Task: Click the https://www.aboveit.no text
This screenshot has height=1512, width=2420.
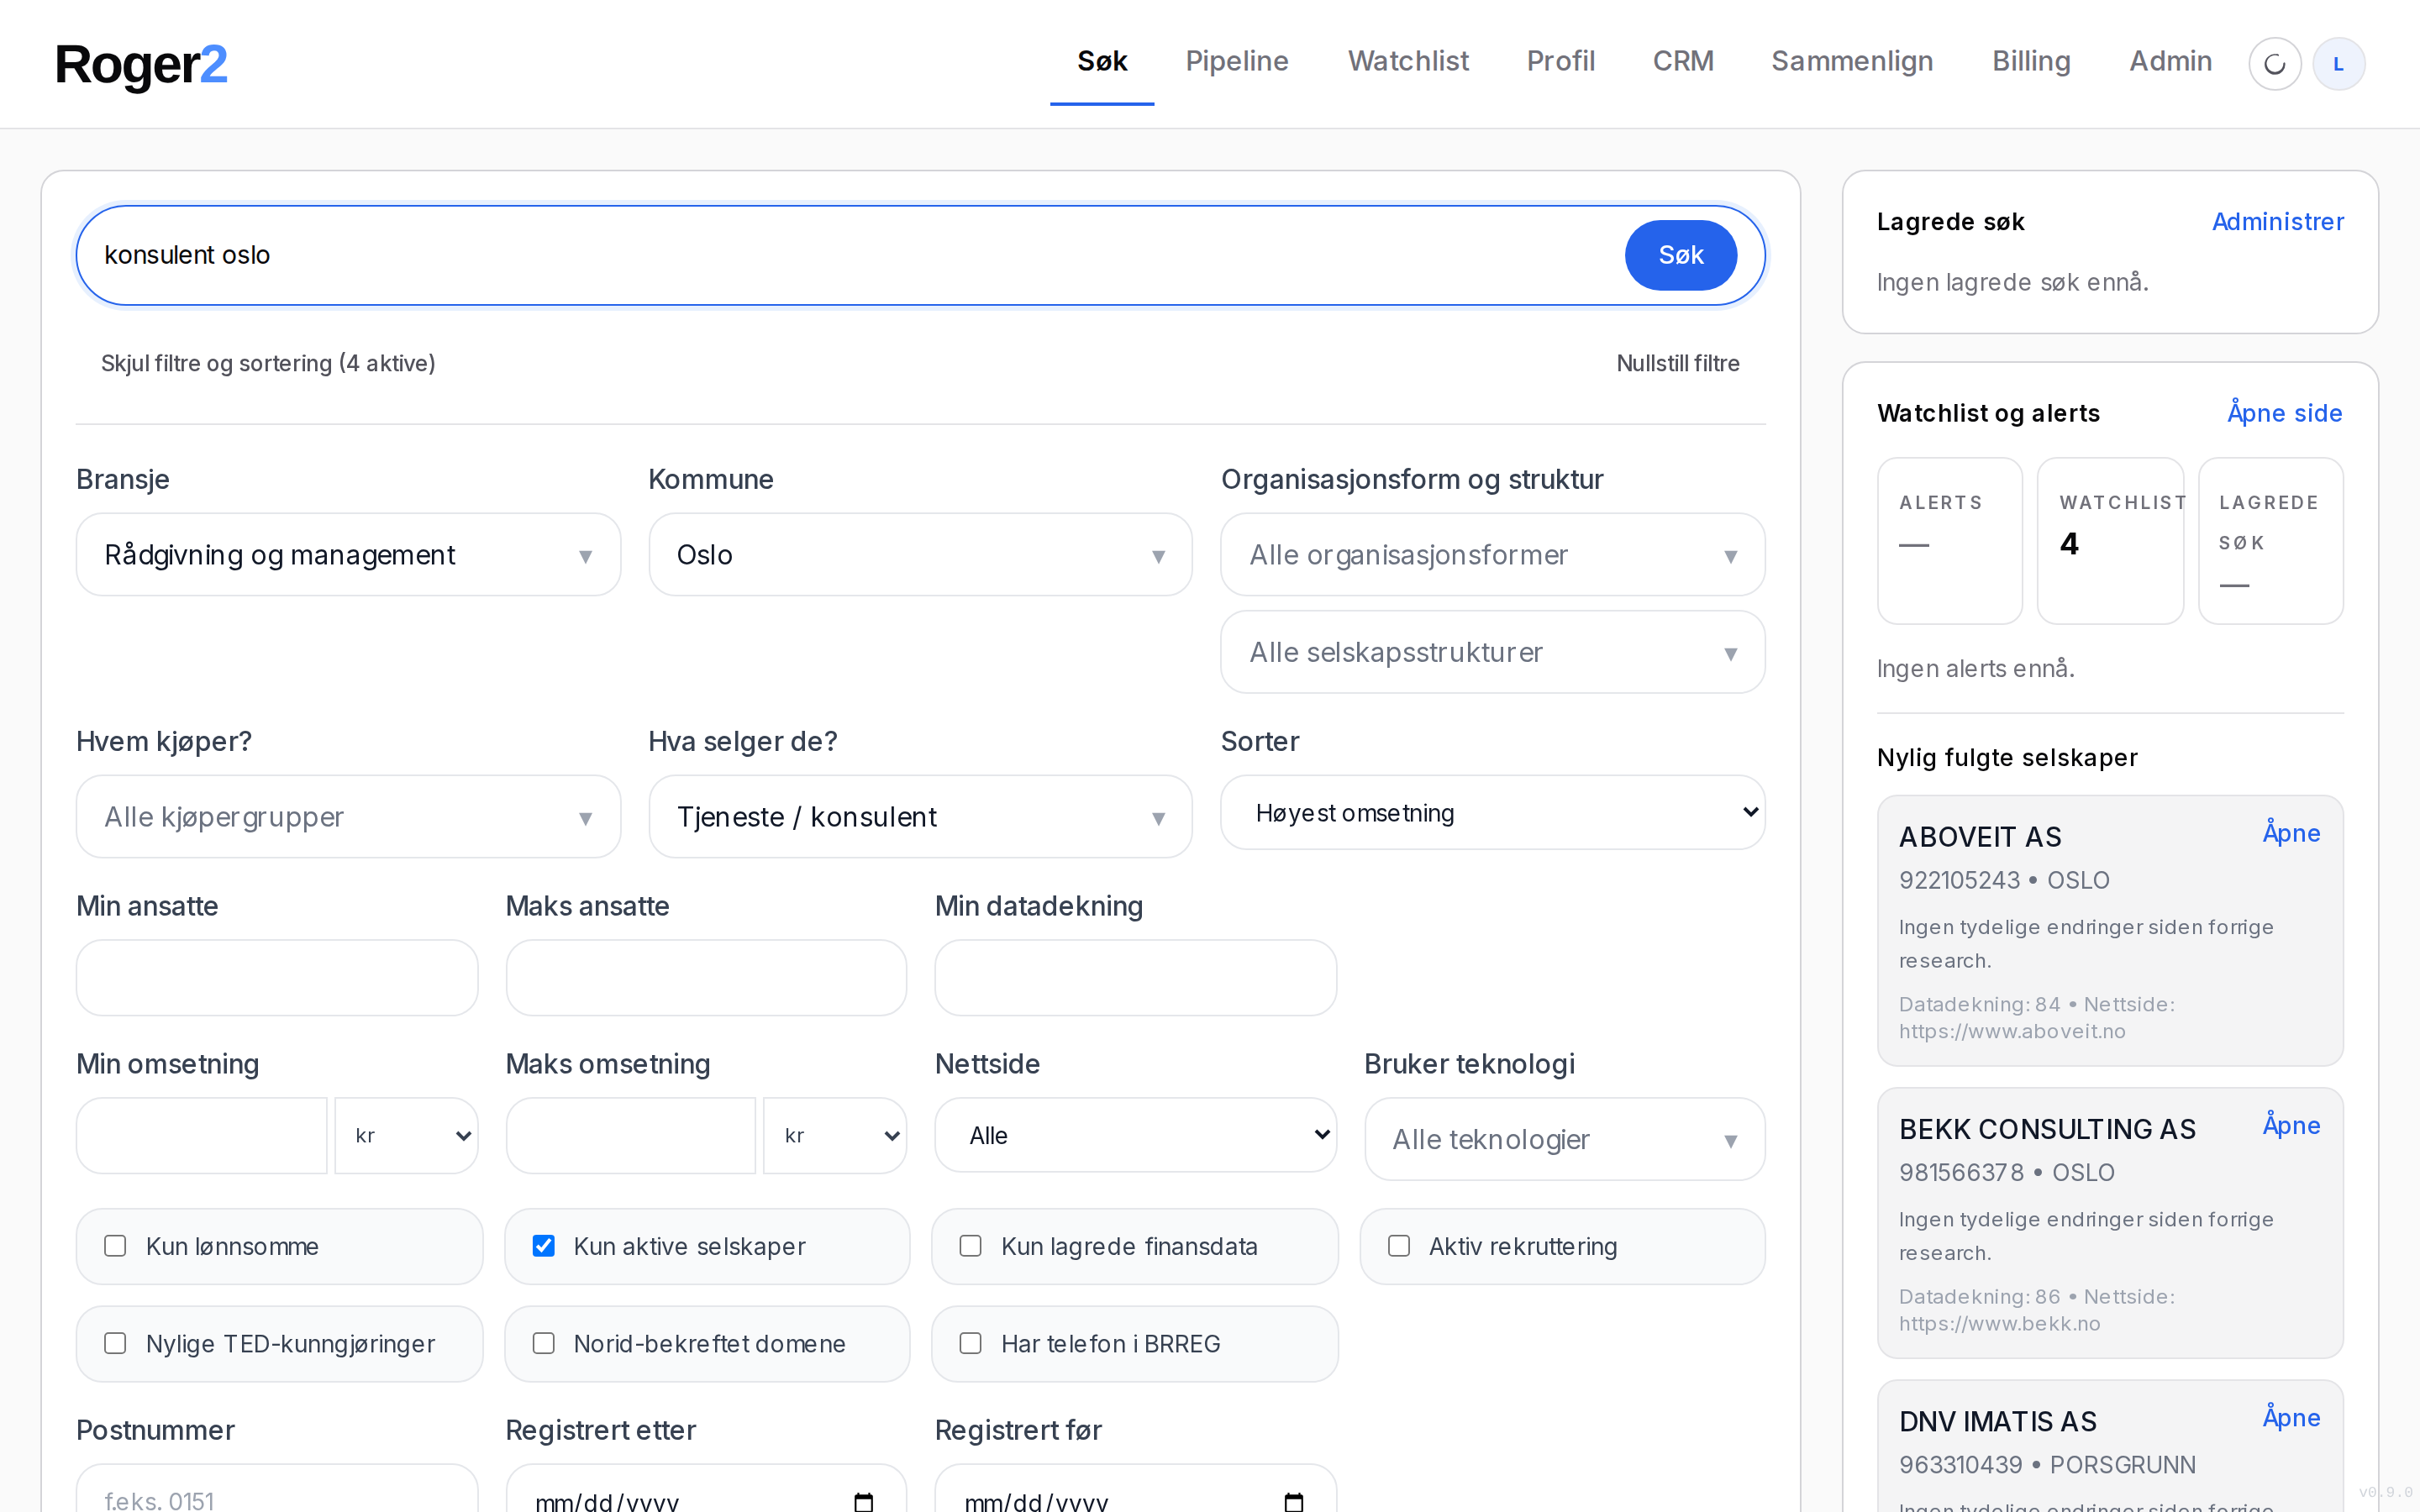Action: coord(2012,1031)
